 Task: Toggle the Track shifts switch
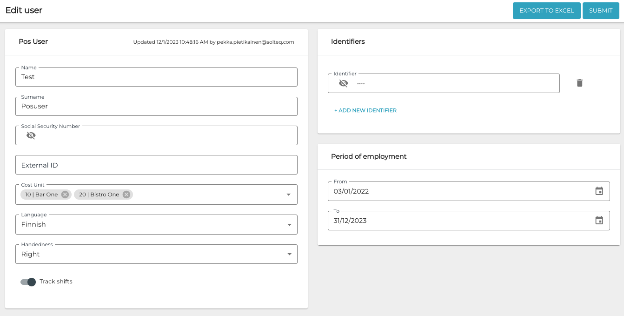tap(28, 282)
